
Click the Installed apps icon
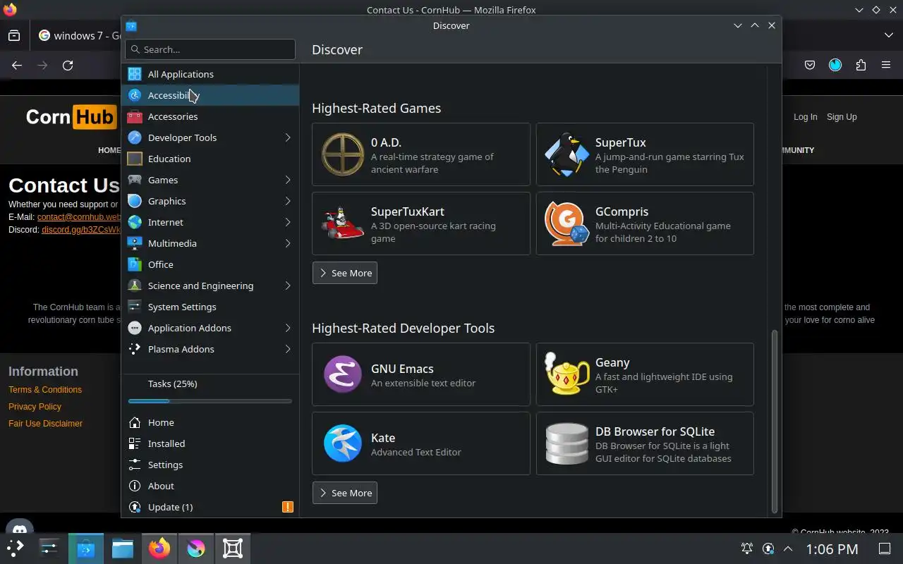point(135,443)
